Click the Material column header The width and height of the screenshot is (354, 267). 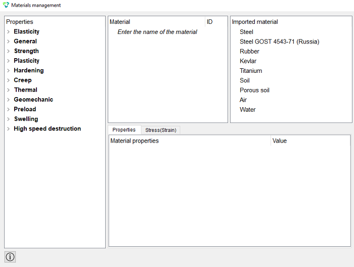pyautogui.click(x=157, y=22)
